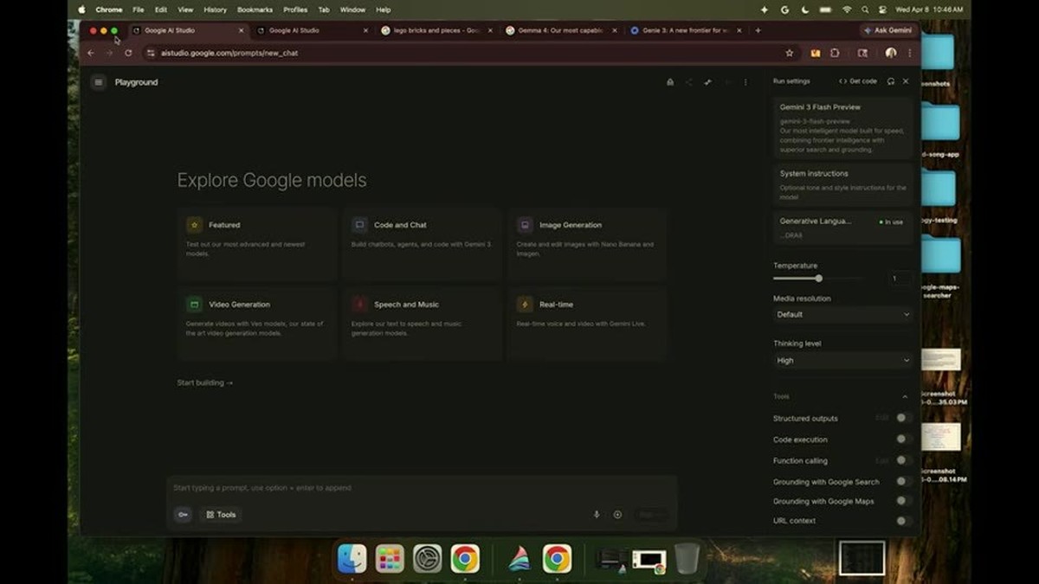Switch to the Gemma 4 browser tab

pos(560,30)
